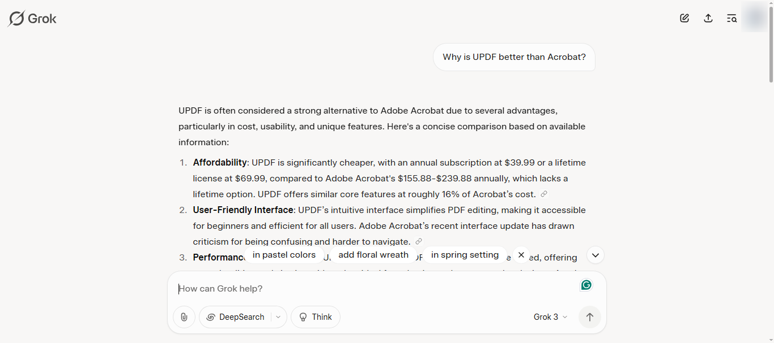Expand the DeepSearch options arrow

279,317
